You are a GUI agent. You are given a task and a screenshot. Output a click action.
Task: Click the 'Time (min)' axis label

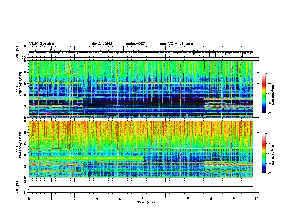(x=146, y=202)
